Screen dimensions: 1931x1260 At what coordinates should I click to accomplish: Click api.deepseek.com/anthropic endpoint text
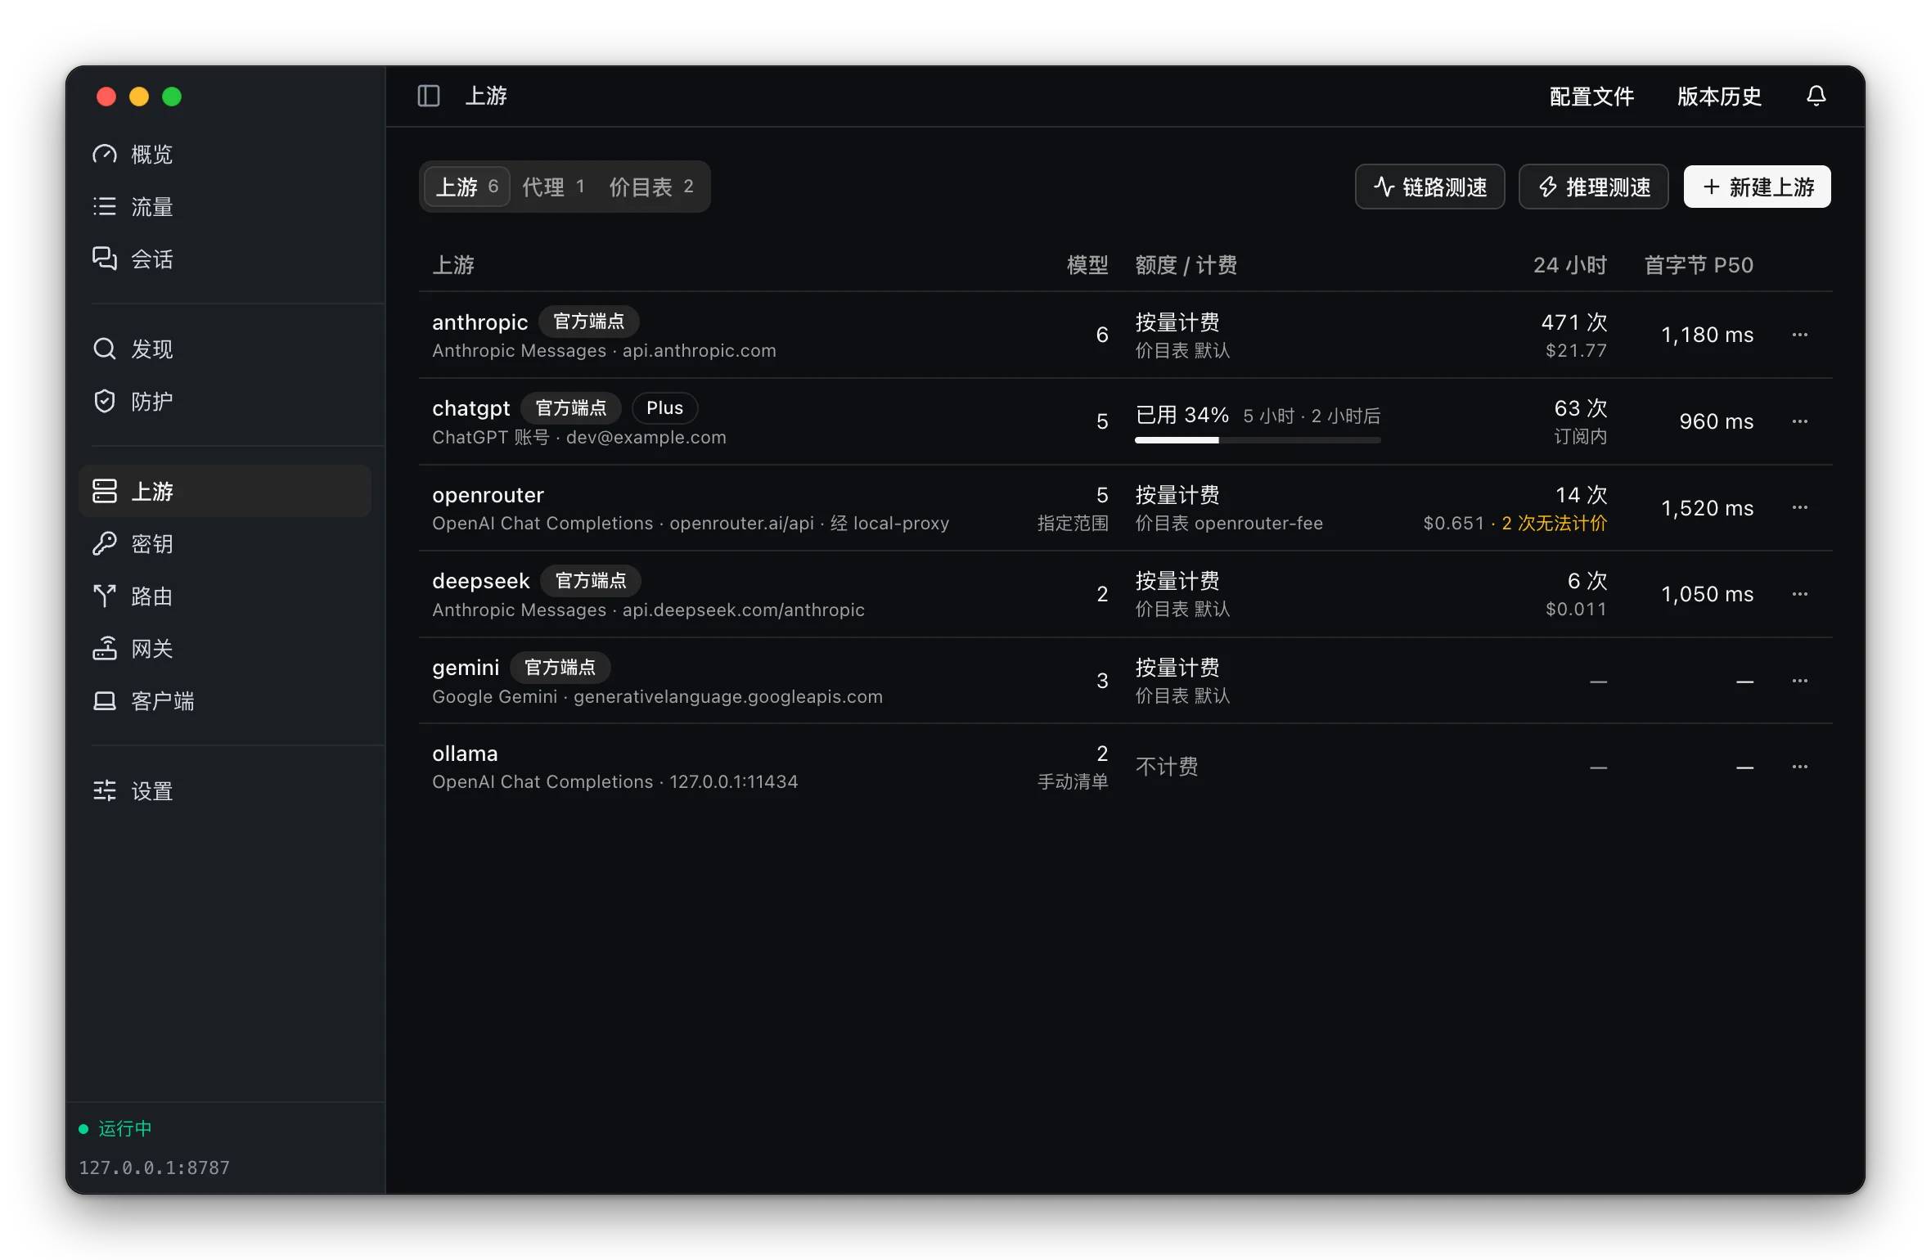click(x=743, y=610)
